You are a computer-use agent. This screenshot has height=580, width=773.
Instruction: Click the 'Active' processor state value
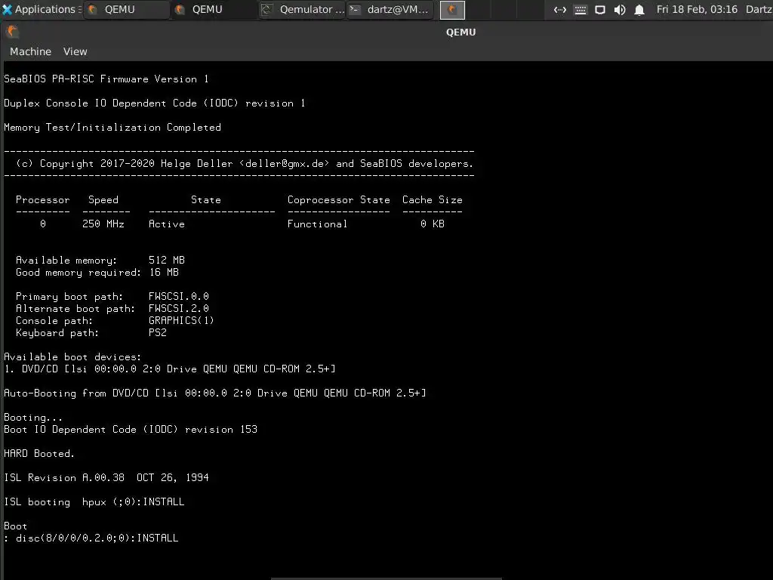pos(167,224)
